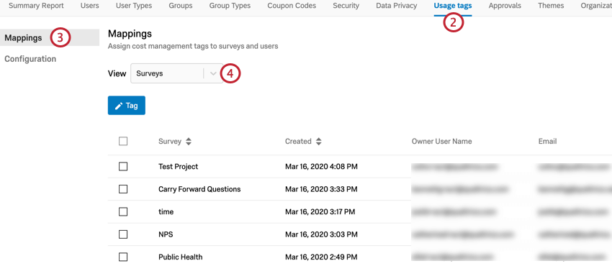Click the pencil icon on Tag button
Image resolution: width=612 pixels, height=266 pixels.
pos(119,106)
